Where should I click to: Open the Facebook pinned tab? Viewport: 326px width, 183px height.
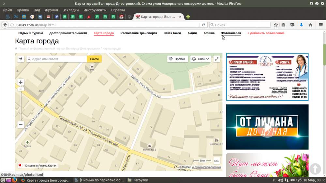click(56, 17)
